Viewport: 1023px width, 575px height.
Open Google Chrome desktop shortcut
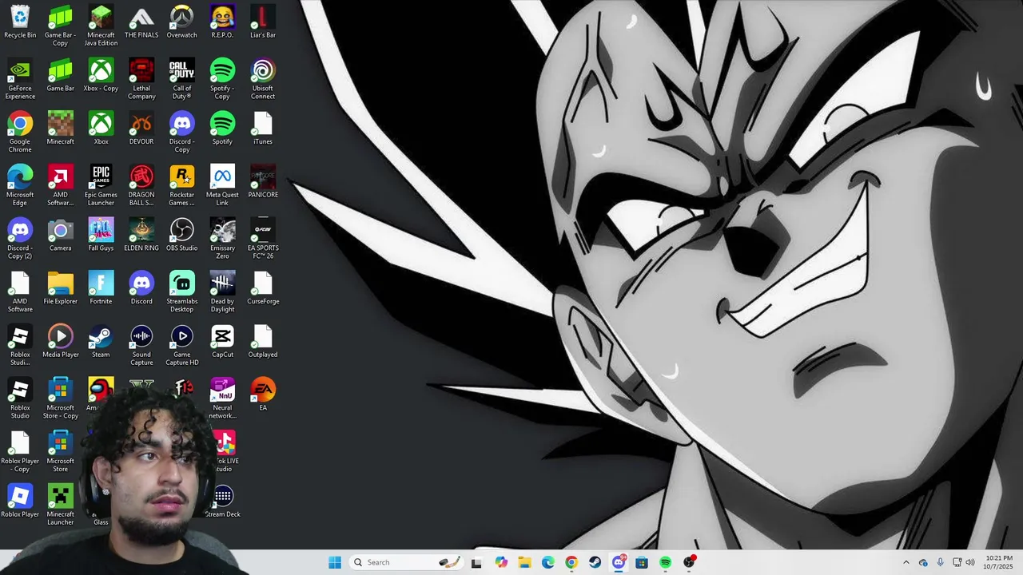pos(20,133)
